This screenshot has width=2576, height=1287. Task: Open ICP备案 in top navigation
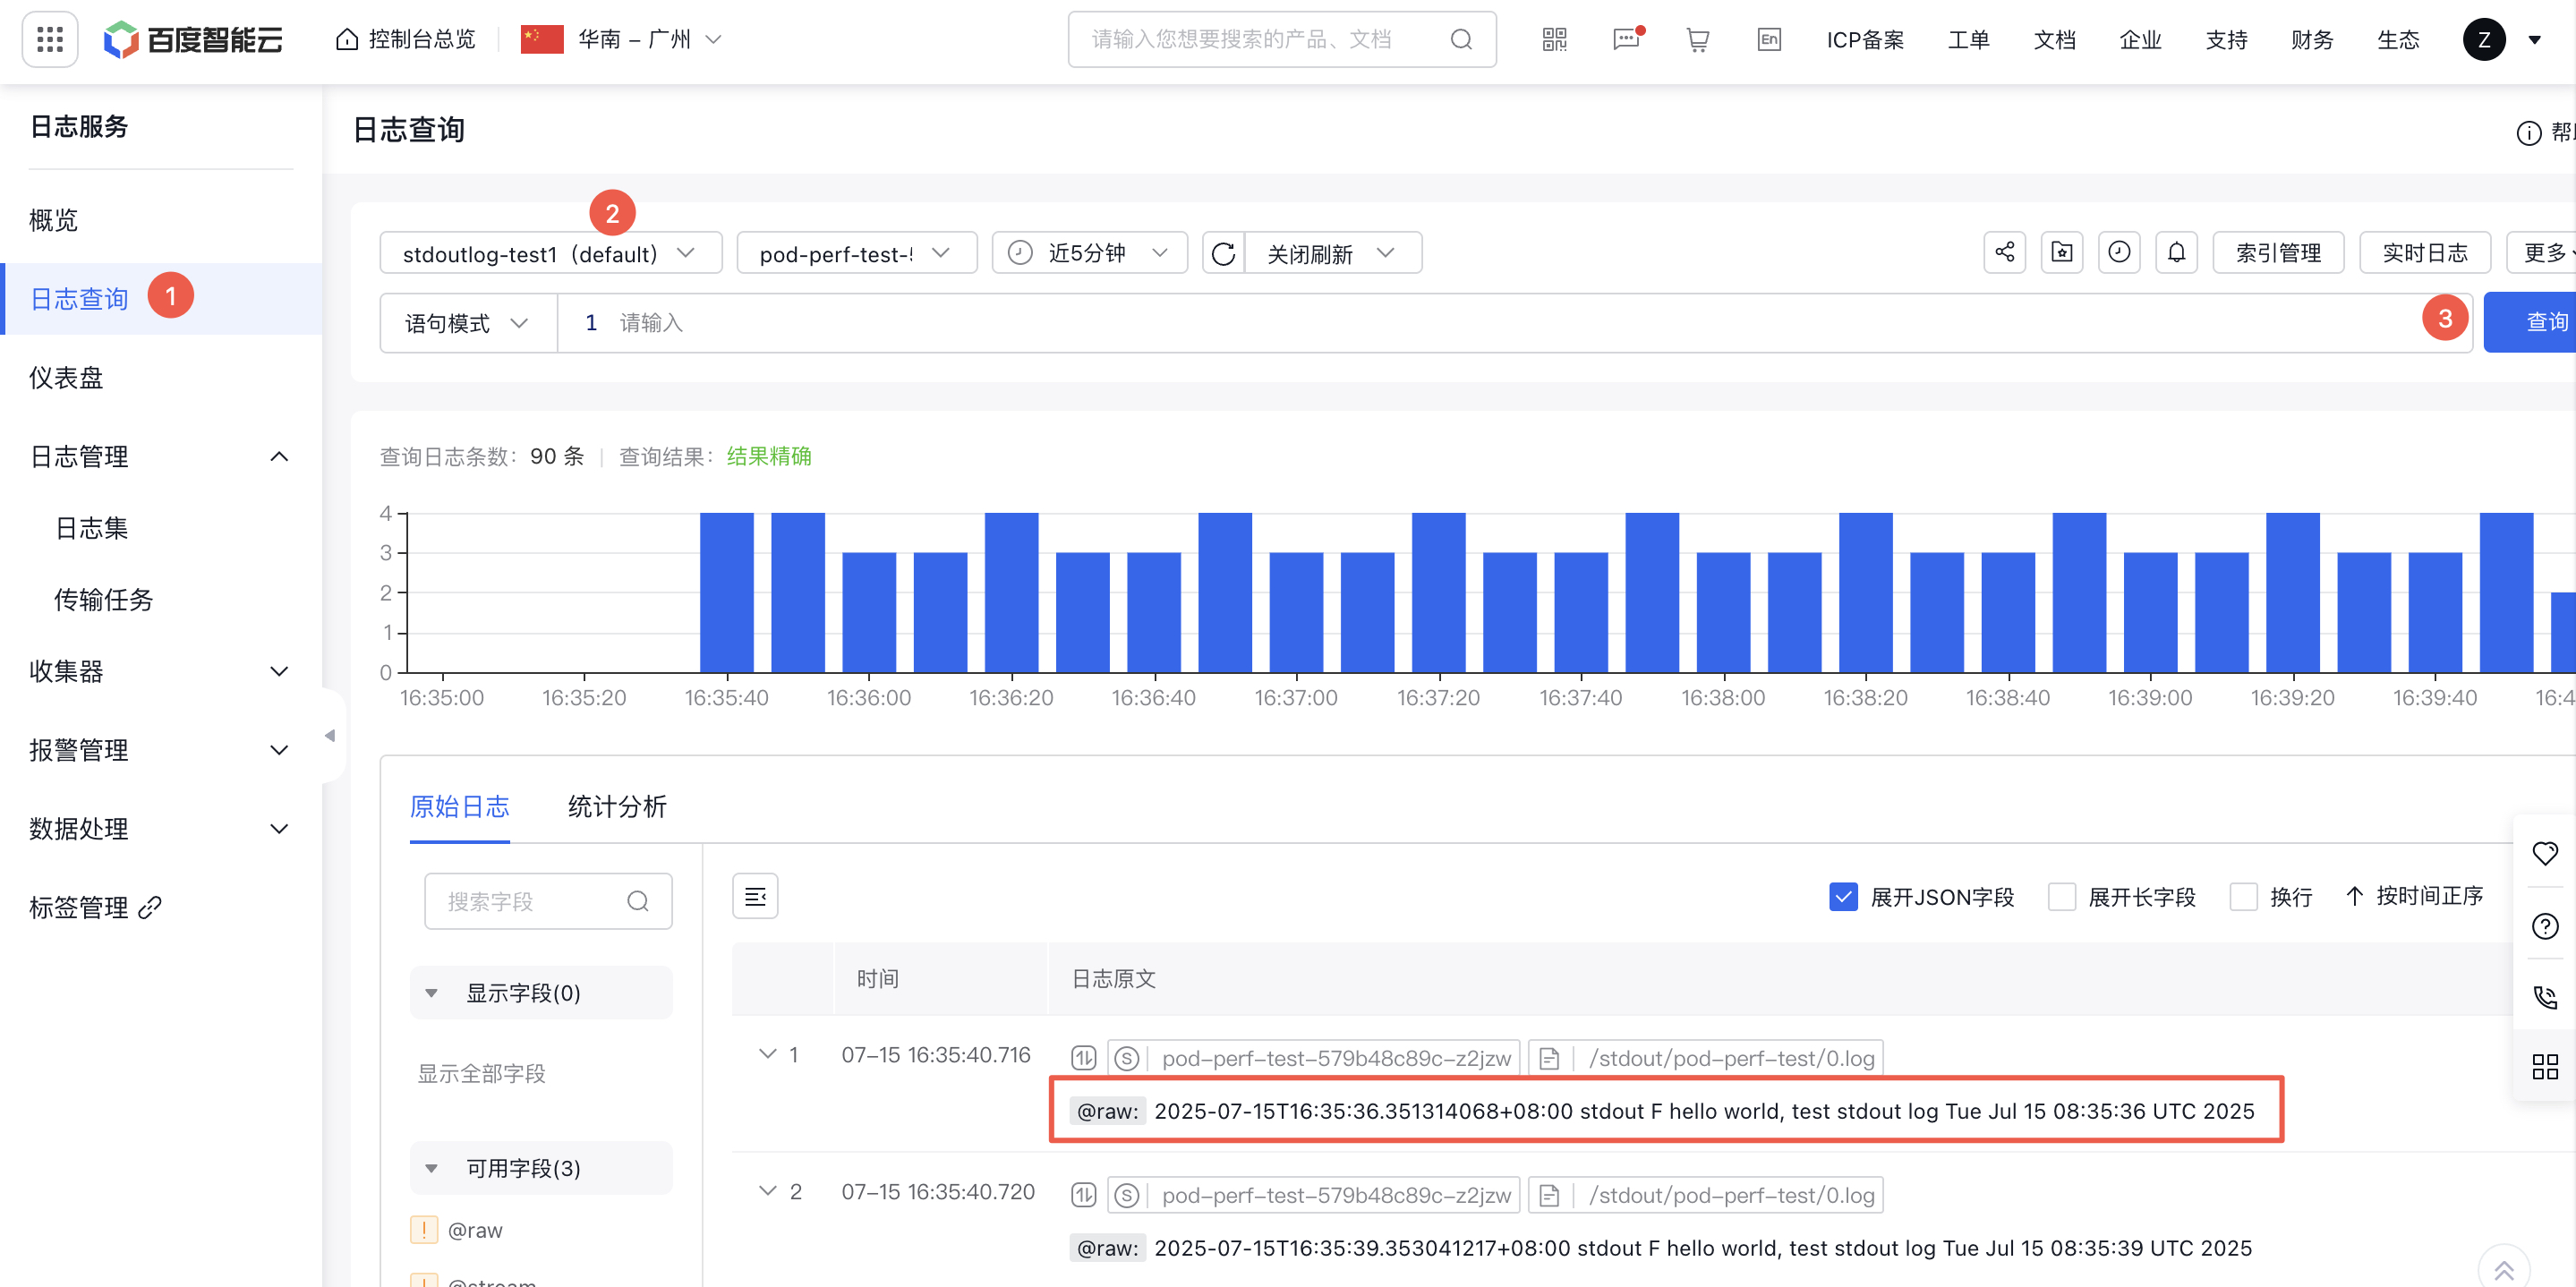tap(1865, 40)
